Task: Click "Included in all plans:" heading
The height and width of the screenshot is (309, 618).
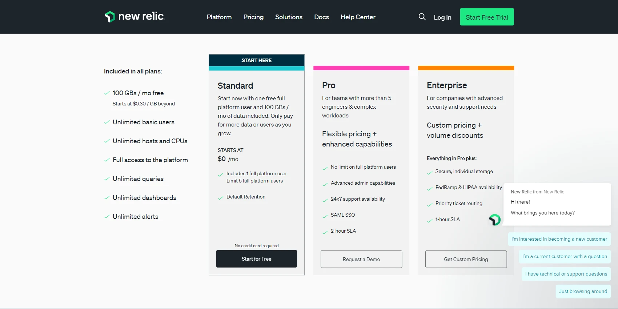Action: (133, 71)
